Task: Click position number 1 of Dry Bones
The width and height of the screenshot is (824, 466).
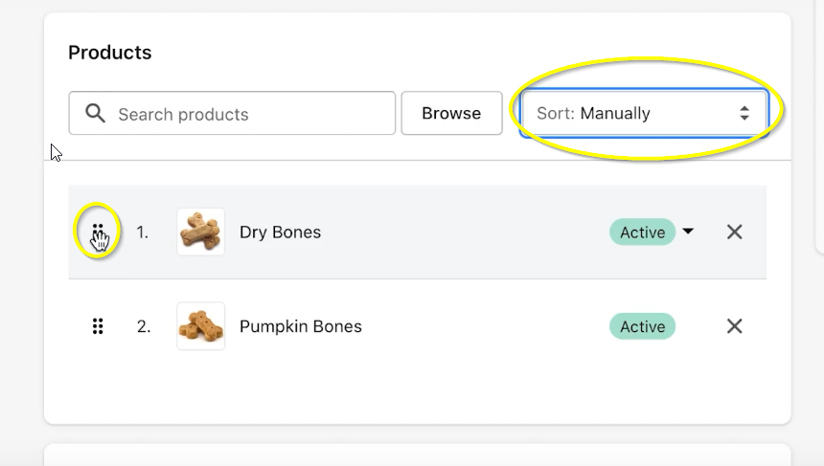Action: coord(142,232)
